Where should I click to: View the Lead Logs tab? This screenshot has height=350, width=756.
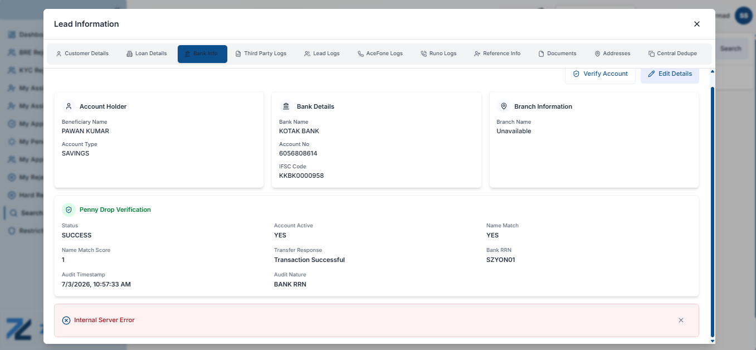click(x=321, y=54)
